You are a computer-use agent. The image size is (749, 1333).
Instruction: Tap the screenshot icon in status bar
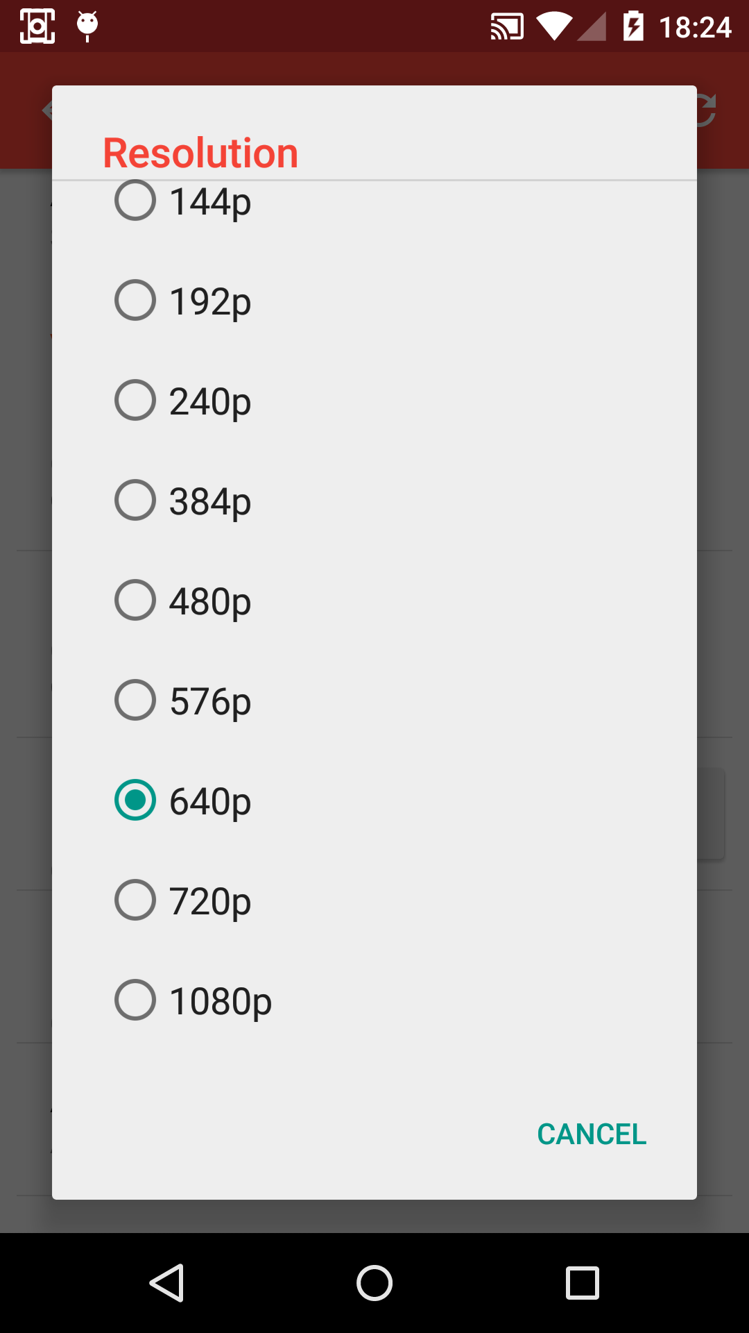pyautogui.click(x=37, y=26)
